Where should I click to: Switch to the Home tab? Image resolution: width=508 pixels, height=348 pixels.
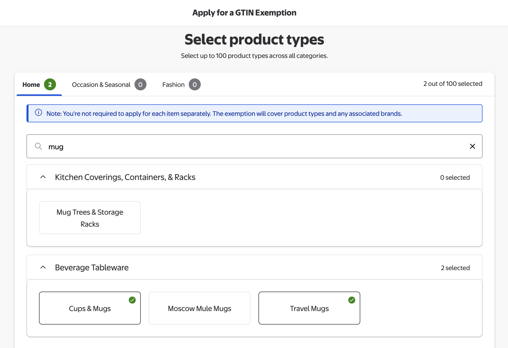click(x=39, y=85)
